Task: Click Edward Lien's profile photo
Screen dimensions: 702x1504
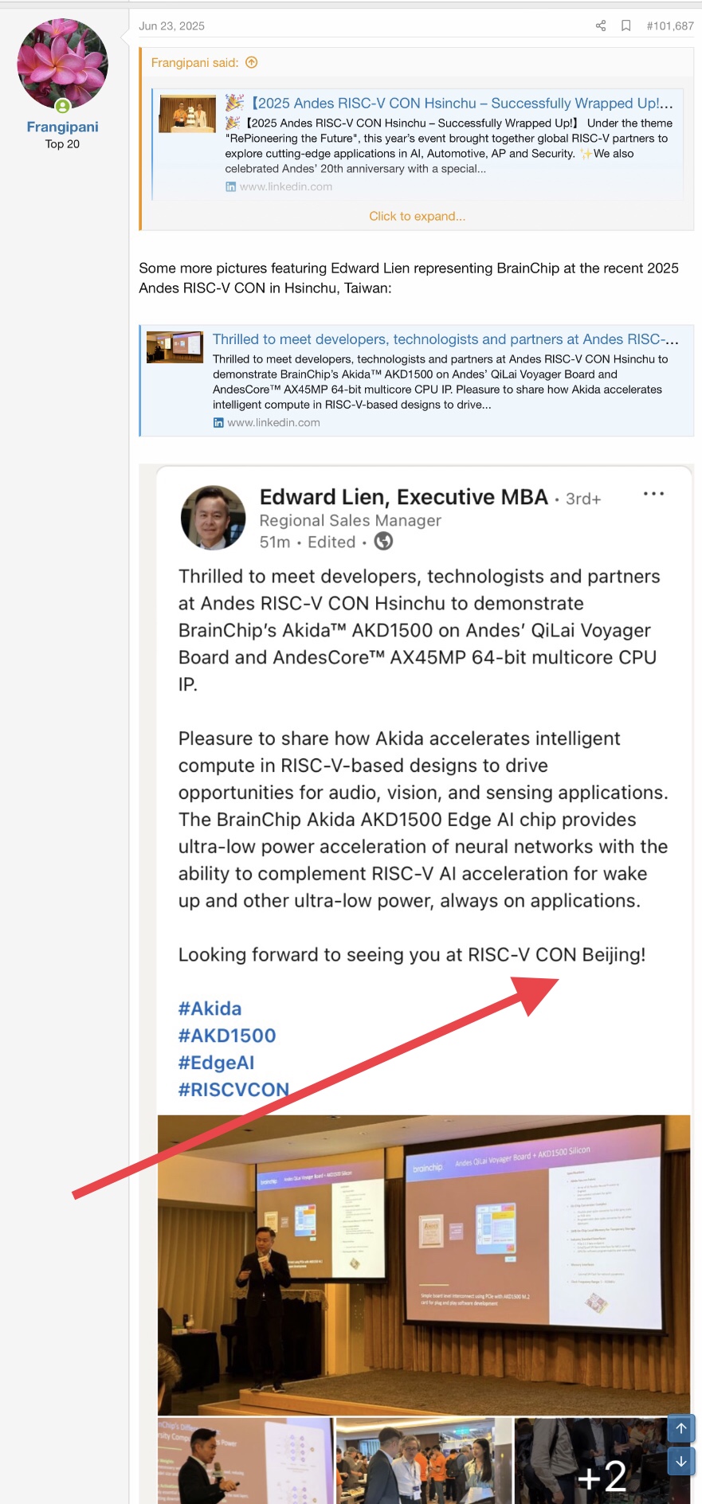Action: (x=213, y=518)
